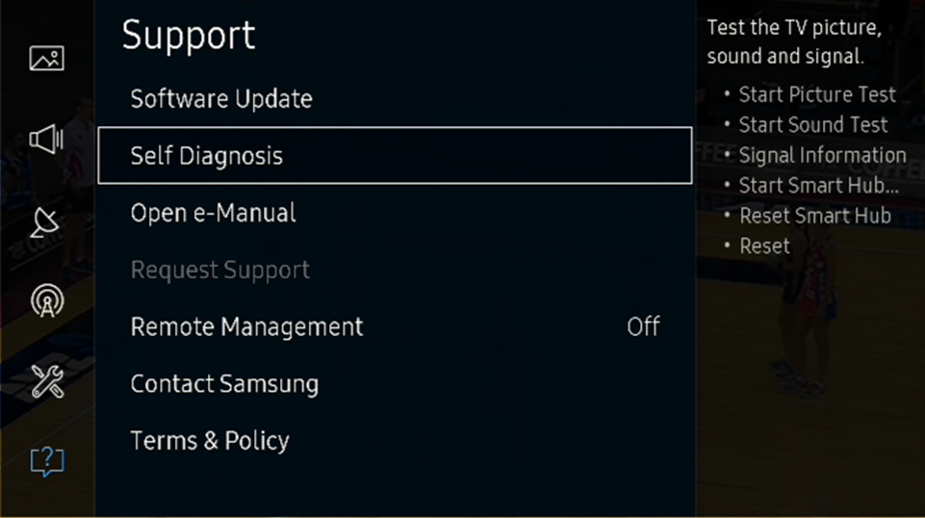The image size is (925, 518).
Task: Select the Support question mark icon
Action: coord(47,461)
